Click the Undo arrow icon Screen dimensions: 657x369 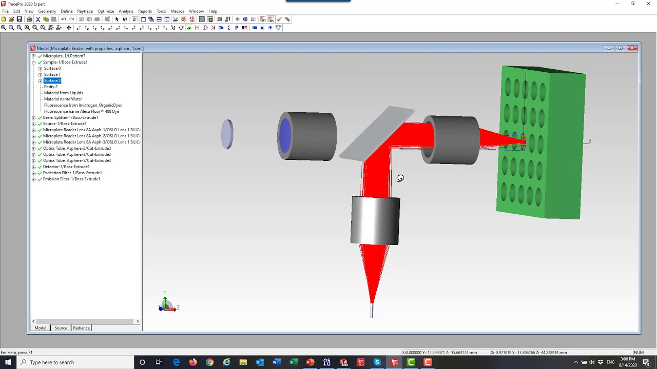(x=64, y=19)
